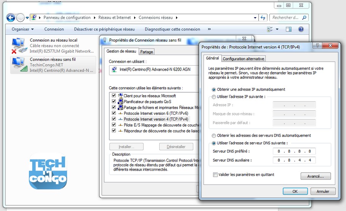
Task: Uncheck Partage de fichiers et imprimantes
Action: [114, 107]
